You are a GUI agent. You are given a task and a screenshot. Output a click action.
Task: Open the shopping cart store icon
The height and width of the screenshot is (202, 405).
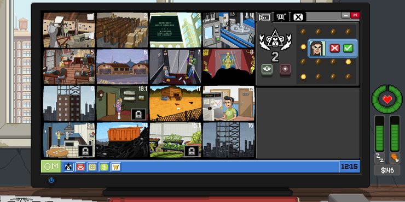[116, 167]
